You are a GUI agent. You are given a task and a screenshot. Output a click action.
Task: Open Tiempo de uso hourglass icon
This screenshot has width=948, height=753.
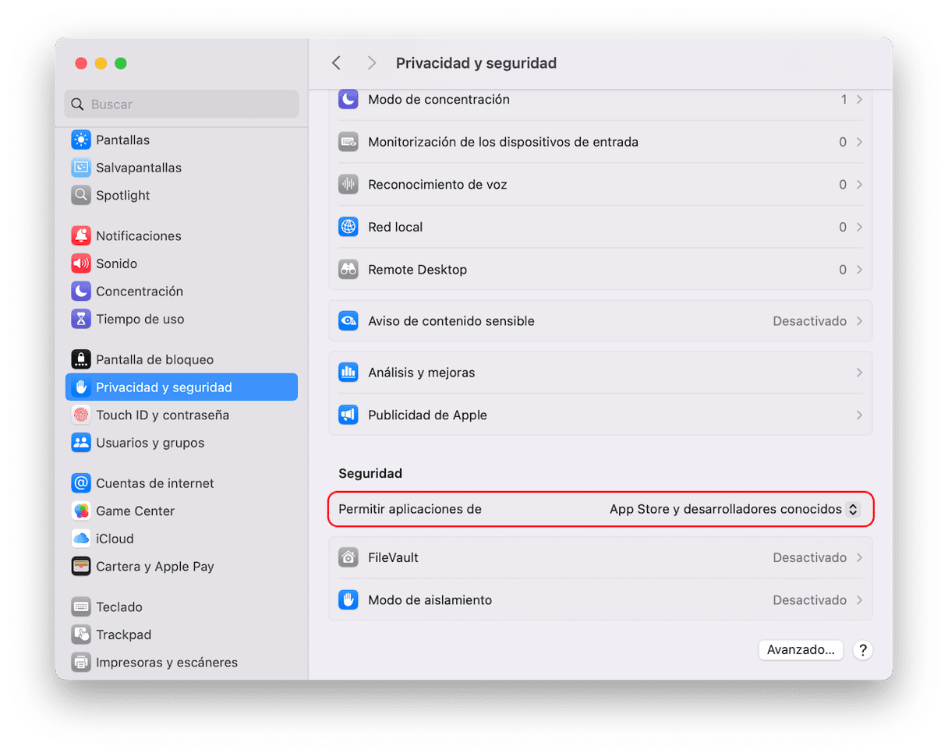point(81,319)
